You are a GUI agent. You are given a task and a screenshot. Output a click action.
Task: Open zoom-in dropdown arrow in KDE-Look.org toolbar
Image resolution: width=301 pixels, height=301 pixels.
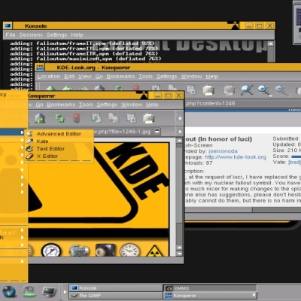click(x=270, y=96)
